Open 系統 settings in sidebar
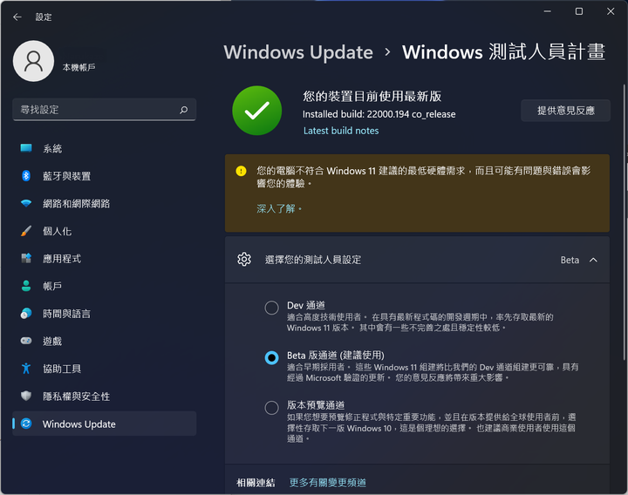The height and width of the screenshot is (495, 628). coord(104,148)
